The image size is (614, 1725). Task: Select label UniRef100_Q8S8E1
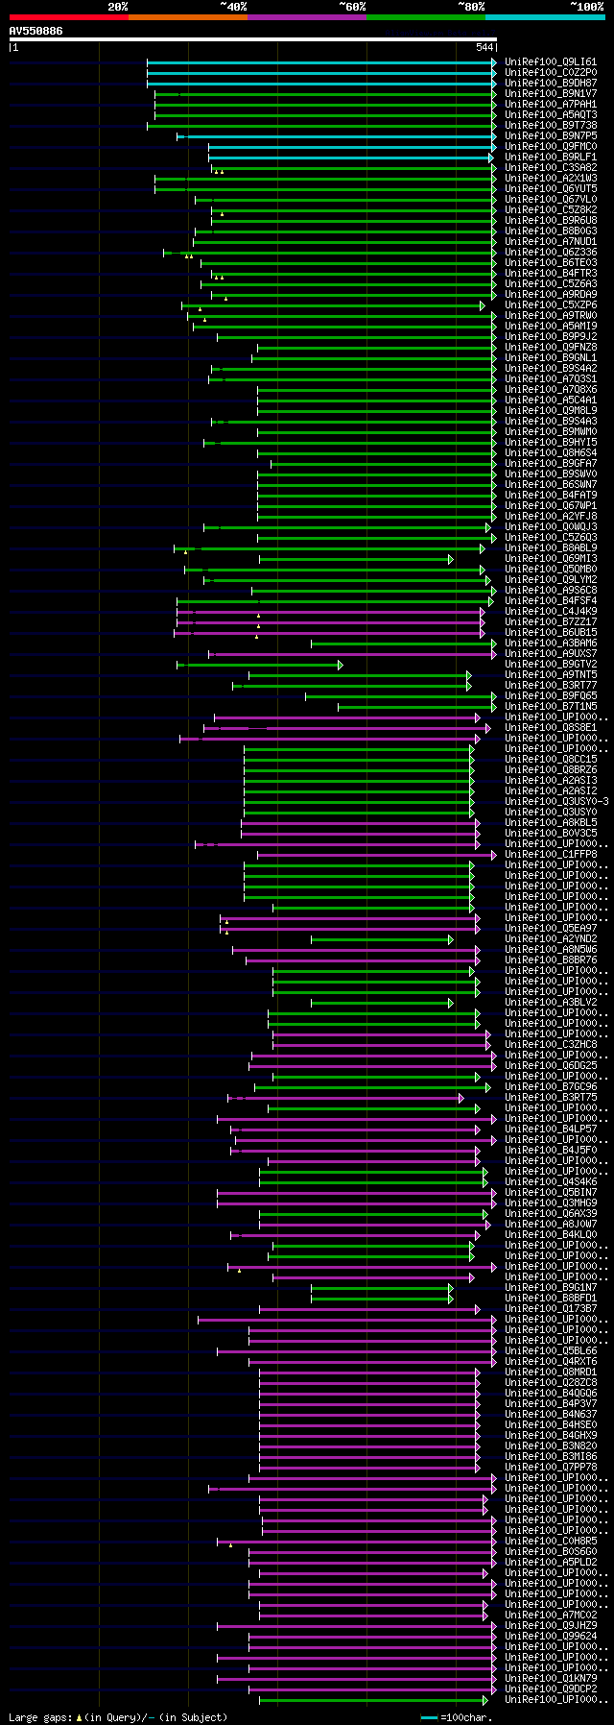(x=551, y=728)
